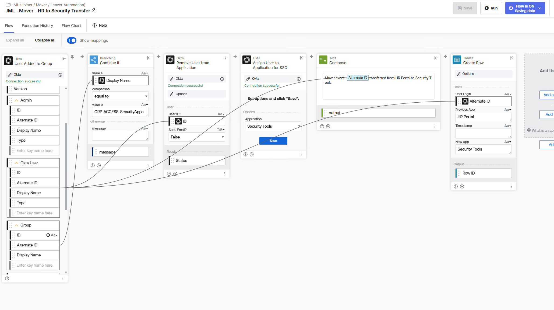Image resolution: width=554 pixels, height=310 pixels.
Task: Open the JML folder breadcrumb link
Action: point(46,5)
